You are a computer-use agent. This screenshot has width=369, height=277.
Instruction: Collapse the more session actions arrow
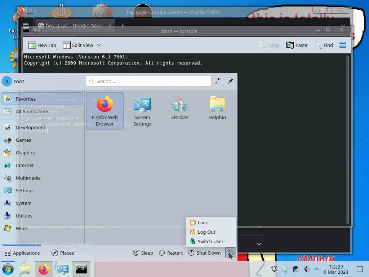230,253
